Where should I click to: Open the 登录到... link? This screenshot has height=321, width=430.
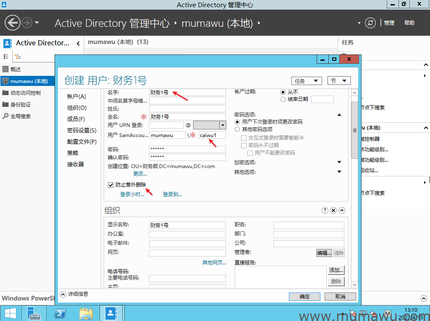(x=172, y=194)
